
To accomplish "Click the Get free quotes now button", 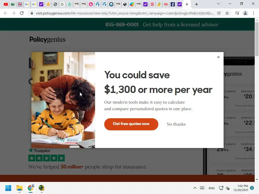I will 131,124.
